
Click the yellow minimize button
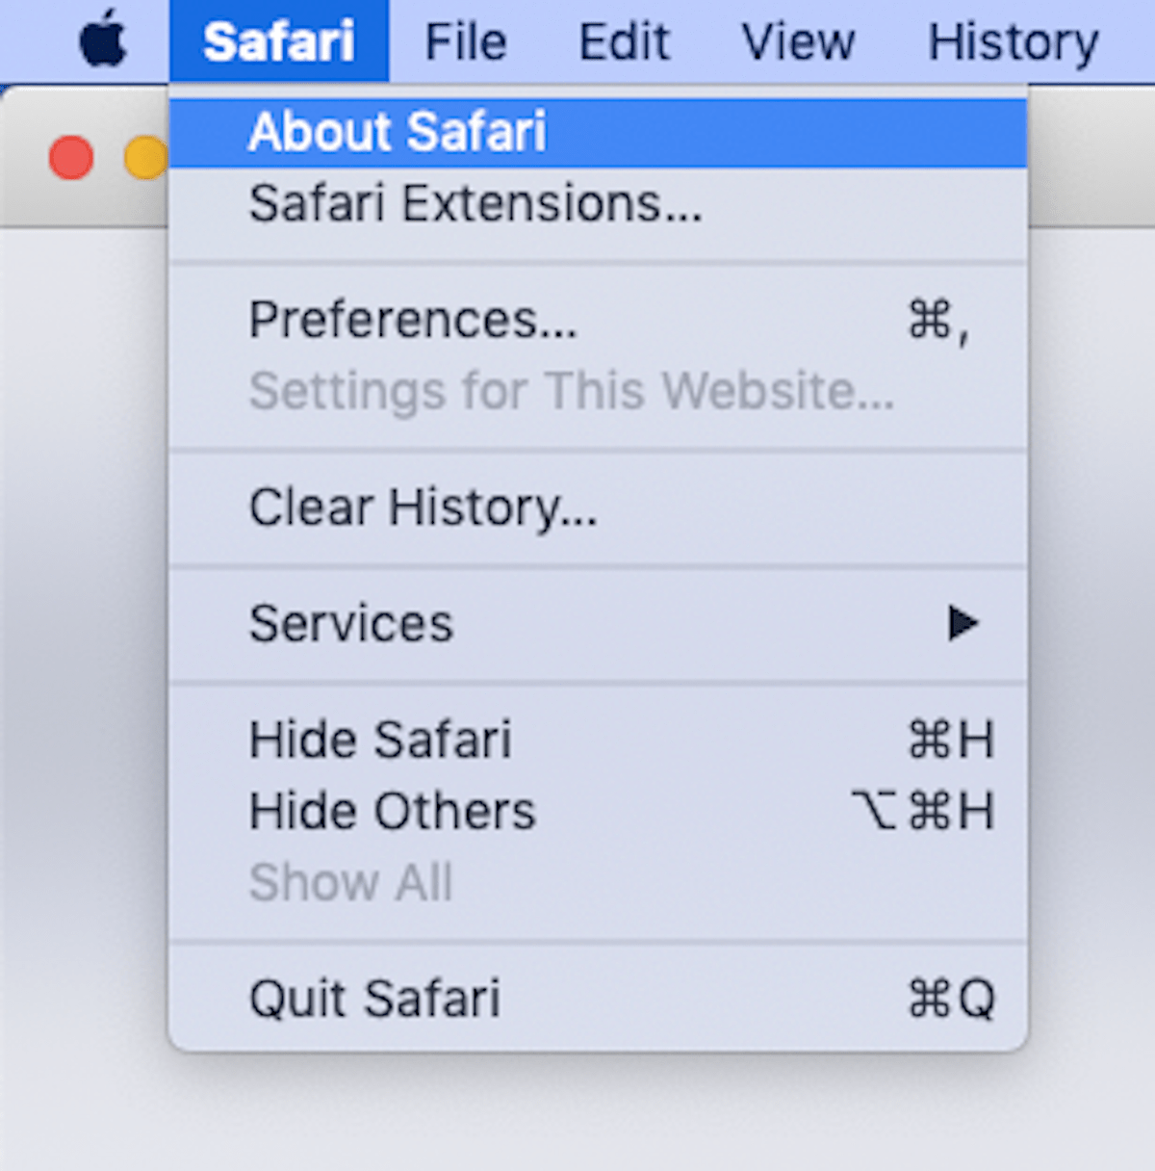point(145,157)
